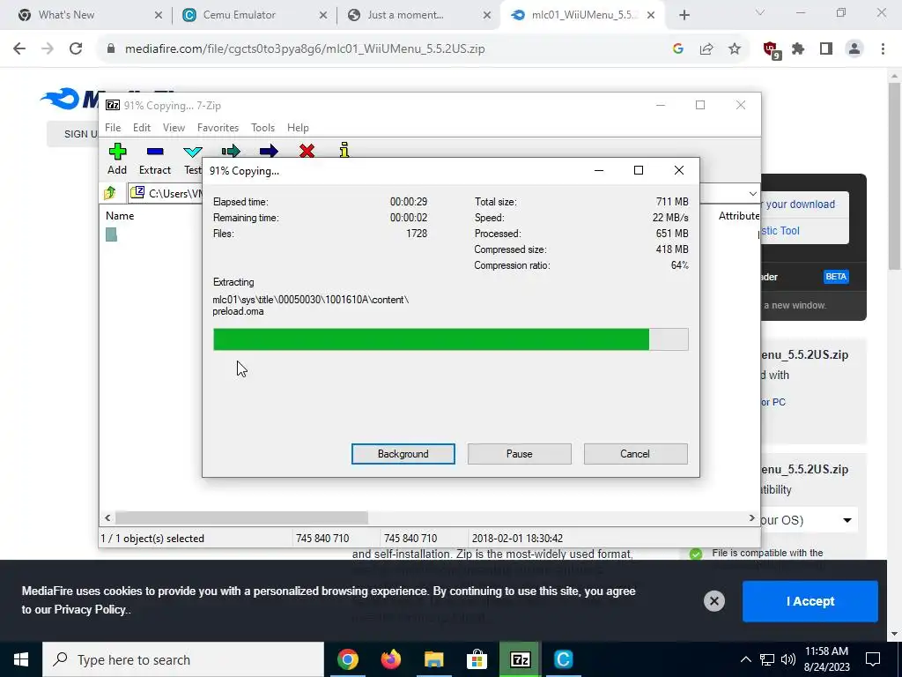Click the browser address bar URL
Image resolution: width=902 pixels, height=677 pixels.
click(305, 49)
